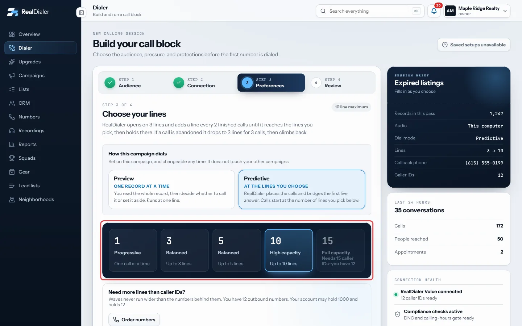522x326 pixels.
Task: Select the Predictive dial mode card
Action: [302, 189]
